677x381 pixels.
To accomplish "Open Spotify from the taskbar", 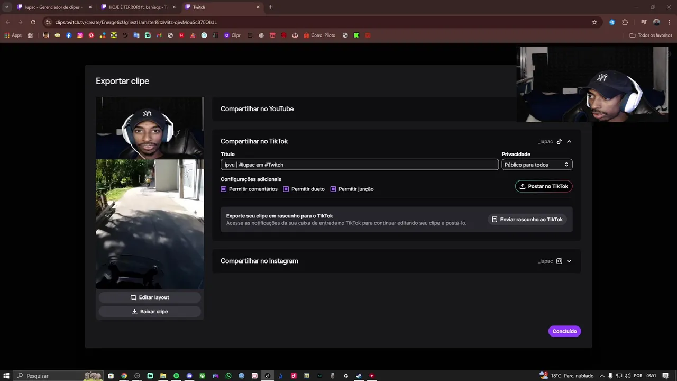I will 176,376.
